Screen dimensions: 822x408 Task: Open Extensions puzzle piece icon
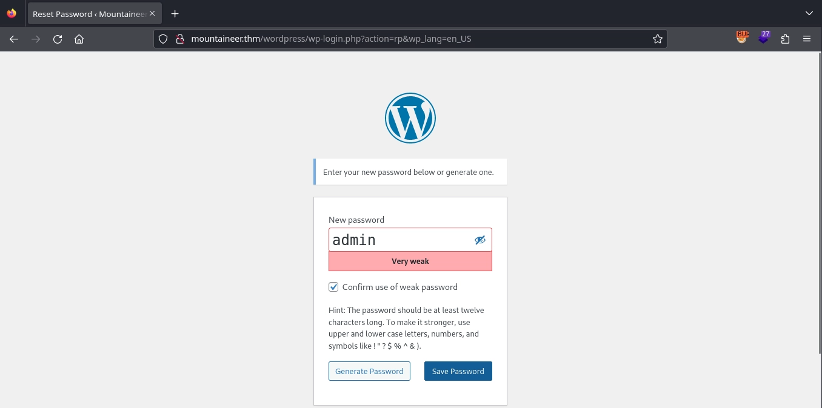click(786, 39)
